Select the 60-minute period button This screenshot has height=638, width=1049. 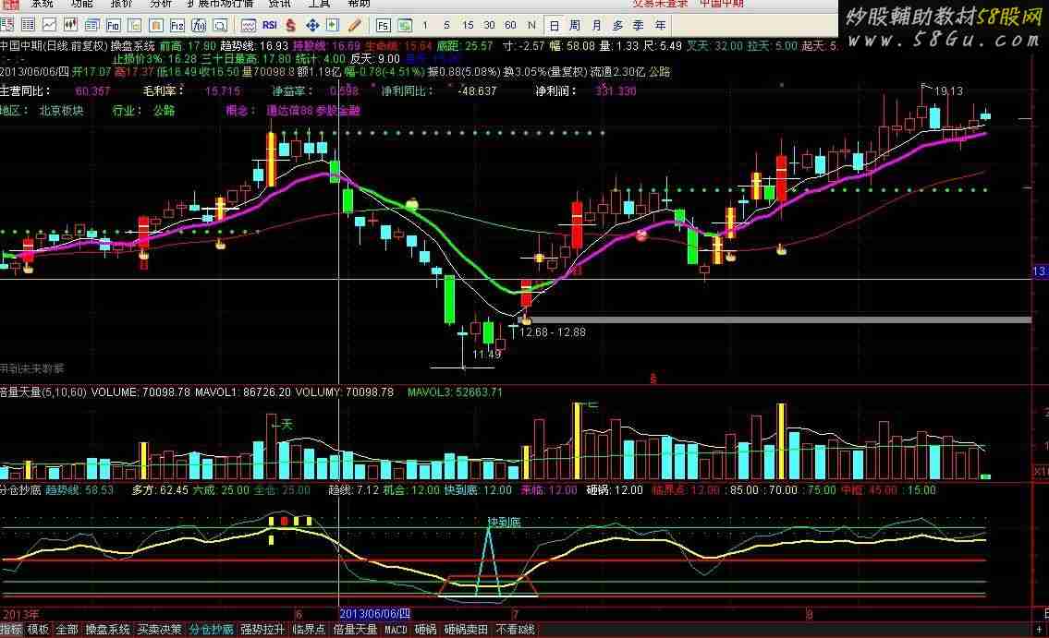(511, 25)
